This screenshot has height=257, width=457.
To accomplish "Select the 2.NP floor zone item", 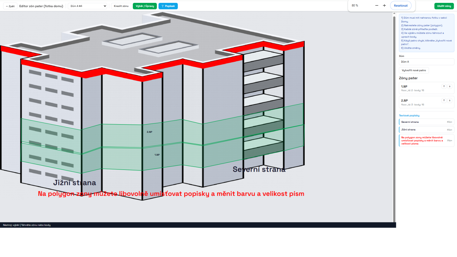I will point(420,103).
